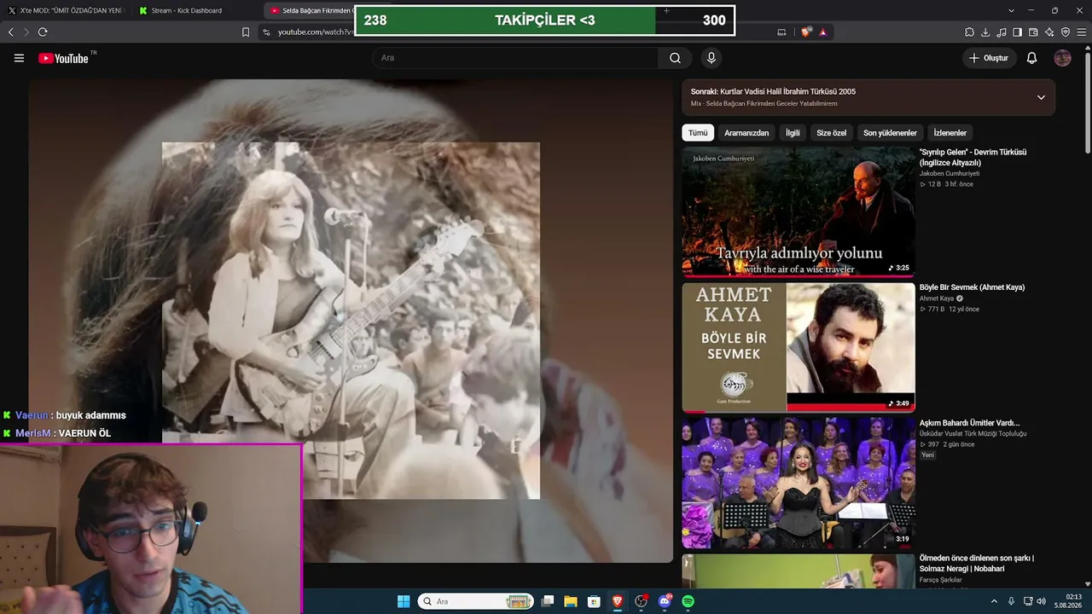Open Brave VPN shield icon

[x=1065, y=32]
